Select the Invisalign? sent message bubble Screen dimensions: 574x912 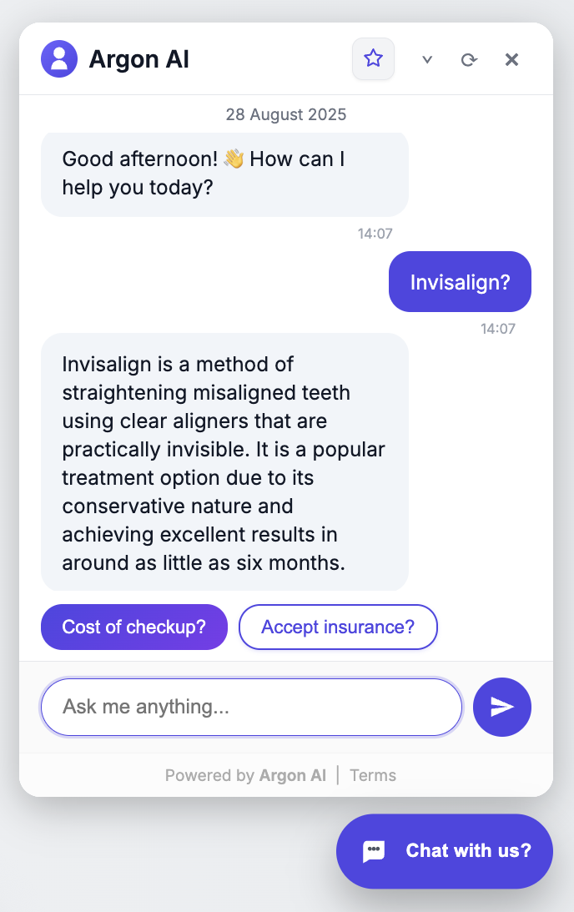460,281
